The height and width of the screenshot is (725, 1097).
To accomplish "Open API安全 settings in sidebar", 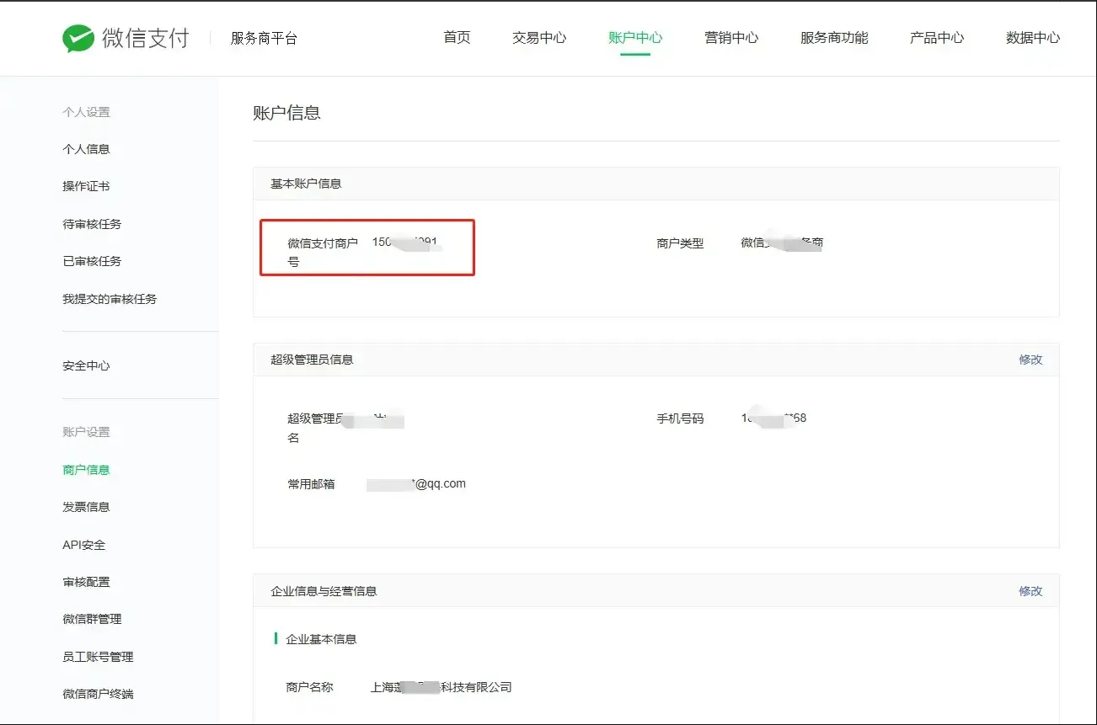I will pos(84,545).
